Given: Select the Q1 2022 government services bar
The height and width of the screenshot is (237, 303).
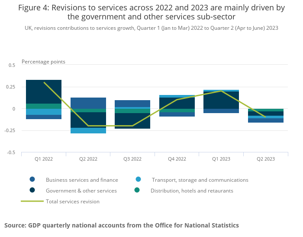Looking at the screenshot, I should (x=44, y=92).
